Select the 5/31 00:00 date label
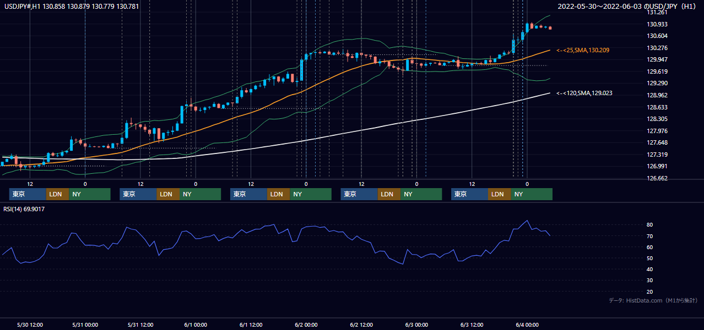The image size is (704, 330). [x=85, y=324]
